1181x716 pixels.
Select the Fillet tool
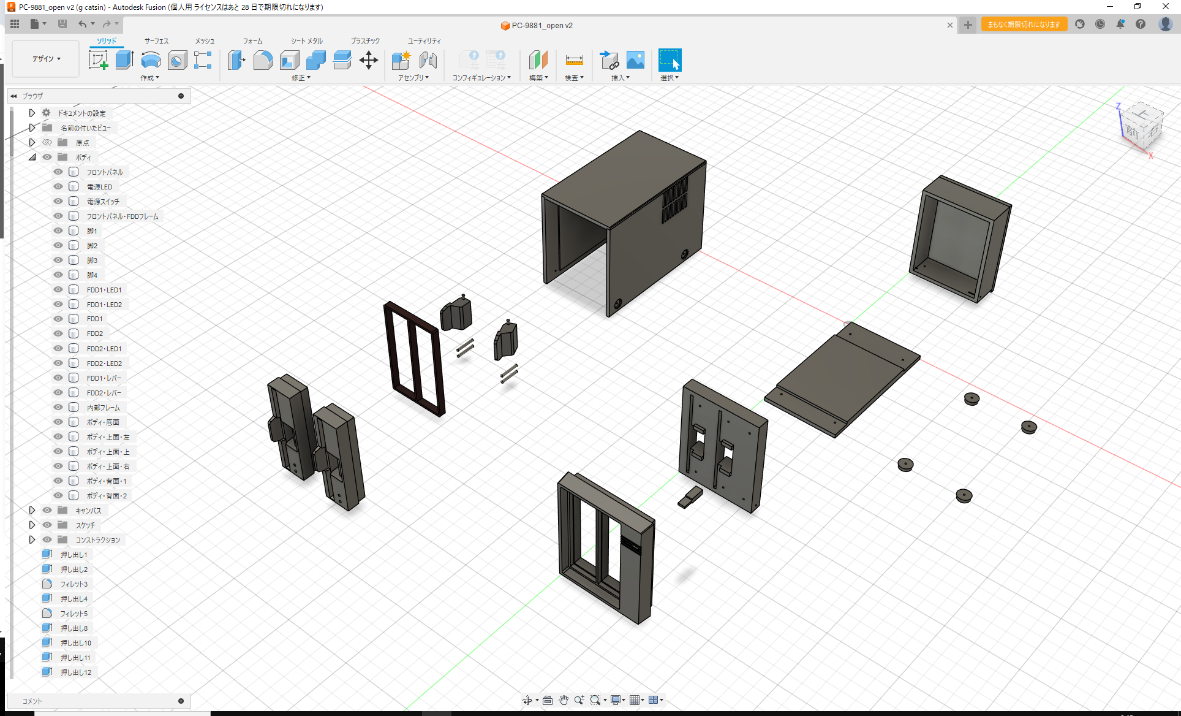[x=263, y=60]
